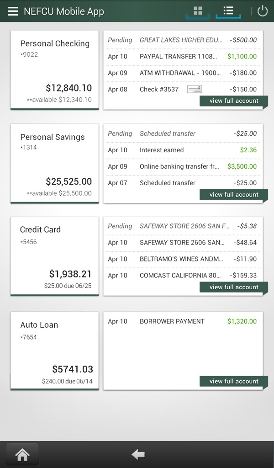This screenshot has height=468, width=274.
Task: View full account for Auto Loan
Action: (x=234, y=381)
